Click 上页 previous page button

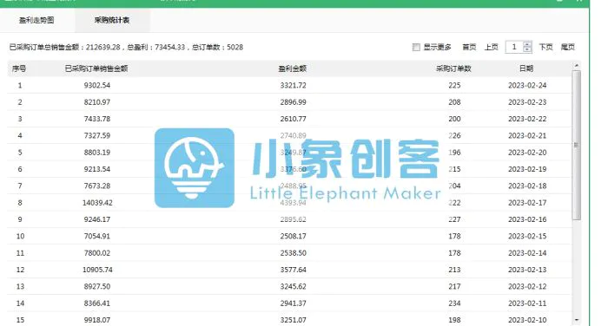(x=492, y=47)
